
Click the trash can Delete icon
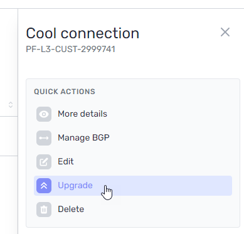click(44, 210)
